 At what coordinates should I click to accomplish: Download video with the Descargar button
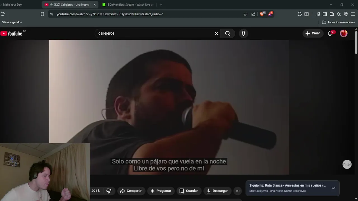coord(217,191)
